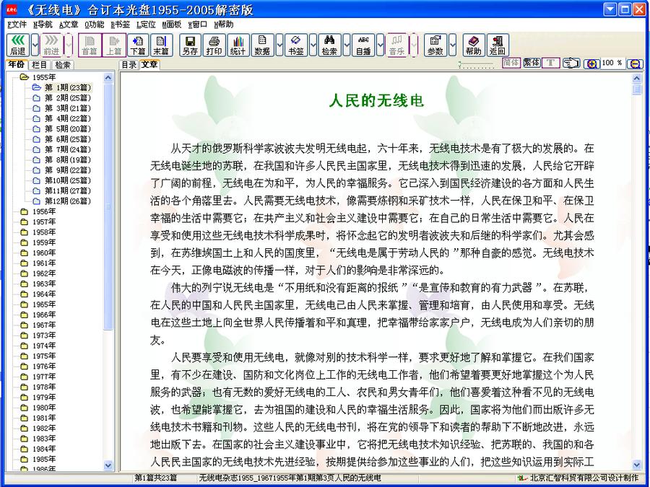The height and width of the screenshot is (487, 650).
Task: Click the pointing hand icon button
Action: coord(571,63)
